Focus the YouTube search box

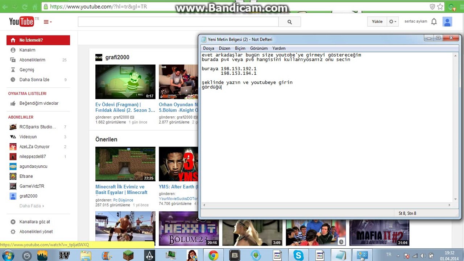click(x=178, y=22)
